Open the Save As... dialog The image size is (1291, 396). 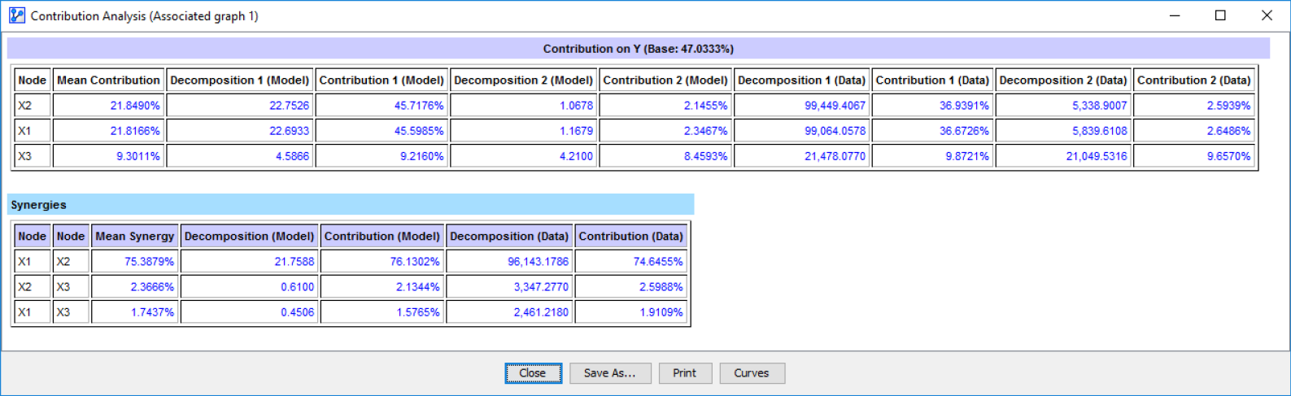pyautogui.click(x=609, y=373)
